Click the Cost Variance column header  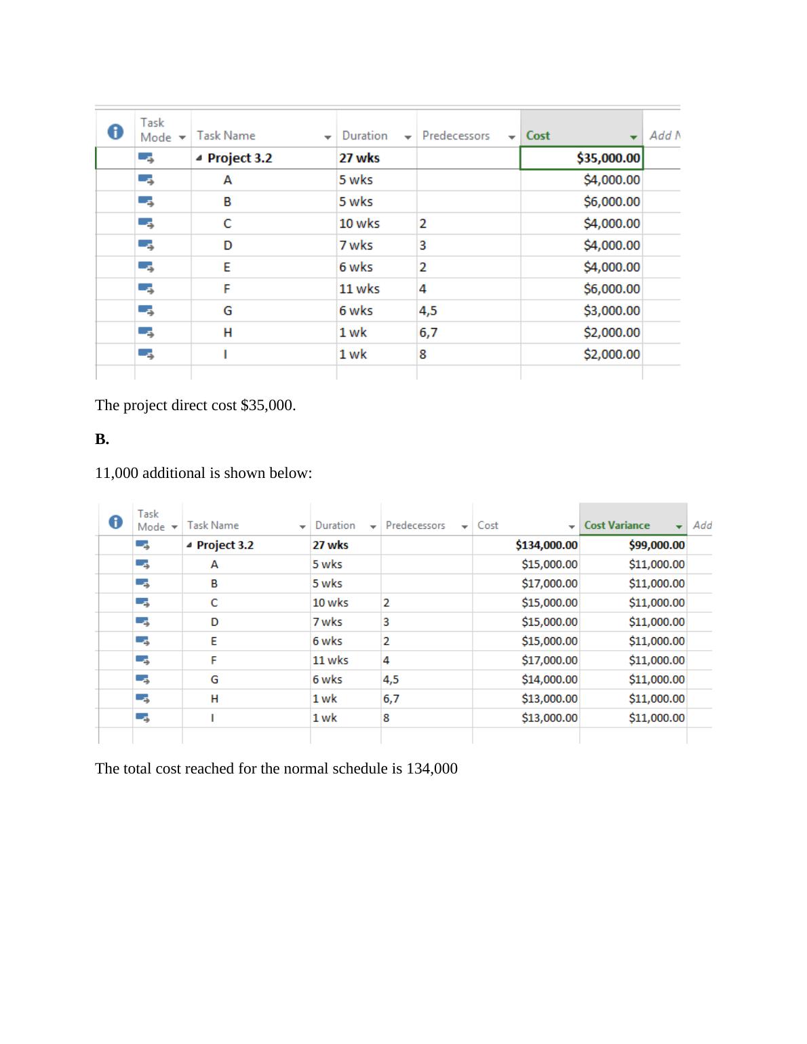click(616, 525)
